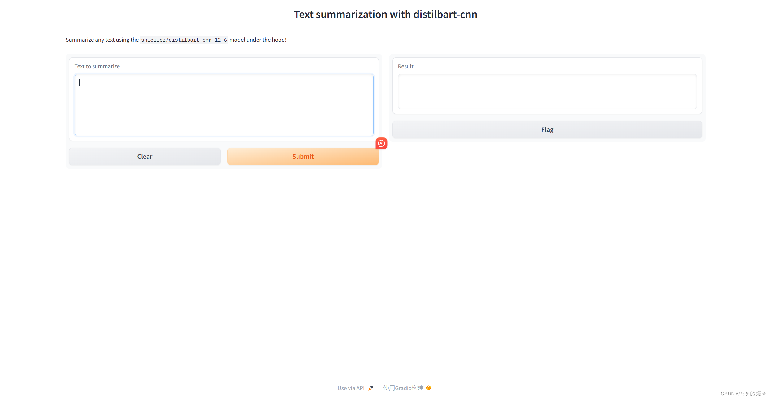Focus the 'Text to summarize' text area

point(224,105)
